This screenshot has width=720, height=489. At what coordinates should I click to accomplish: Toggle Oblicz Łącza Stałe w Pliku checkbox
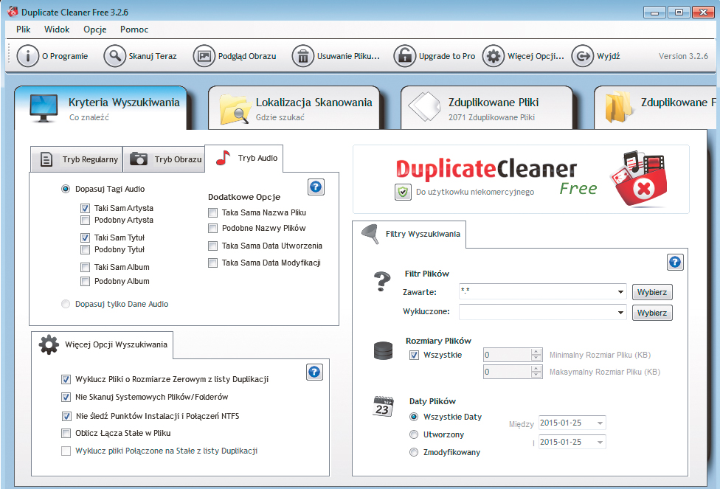(66, 433)
